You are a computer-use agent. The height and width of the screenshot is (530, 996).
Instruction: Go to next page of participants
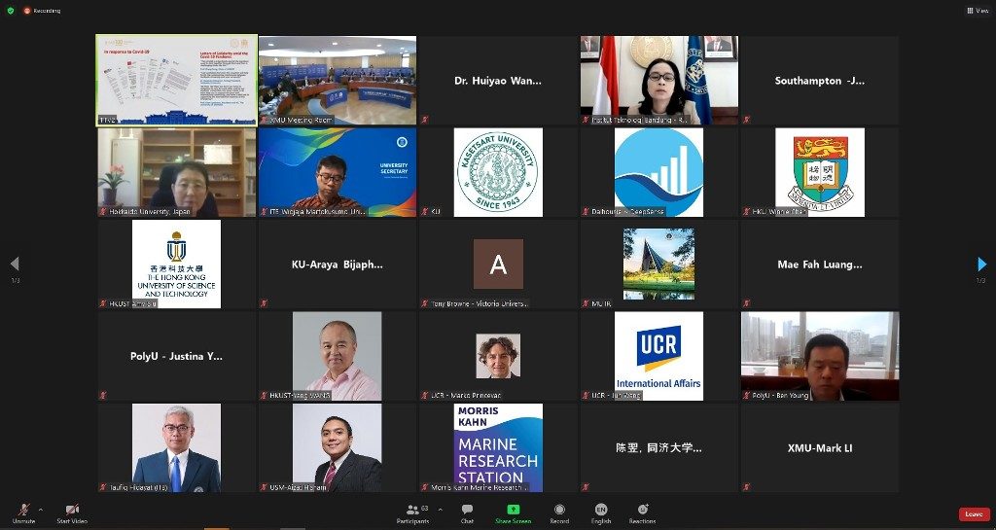click(x=981, y=264)
